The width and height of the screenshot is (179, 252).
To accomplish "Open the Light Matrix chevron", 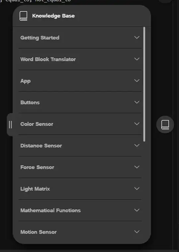I will tap(137, 189).
